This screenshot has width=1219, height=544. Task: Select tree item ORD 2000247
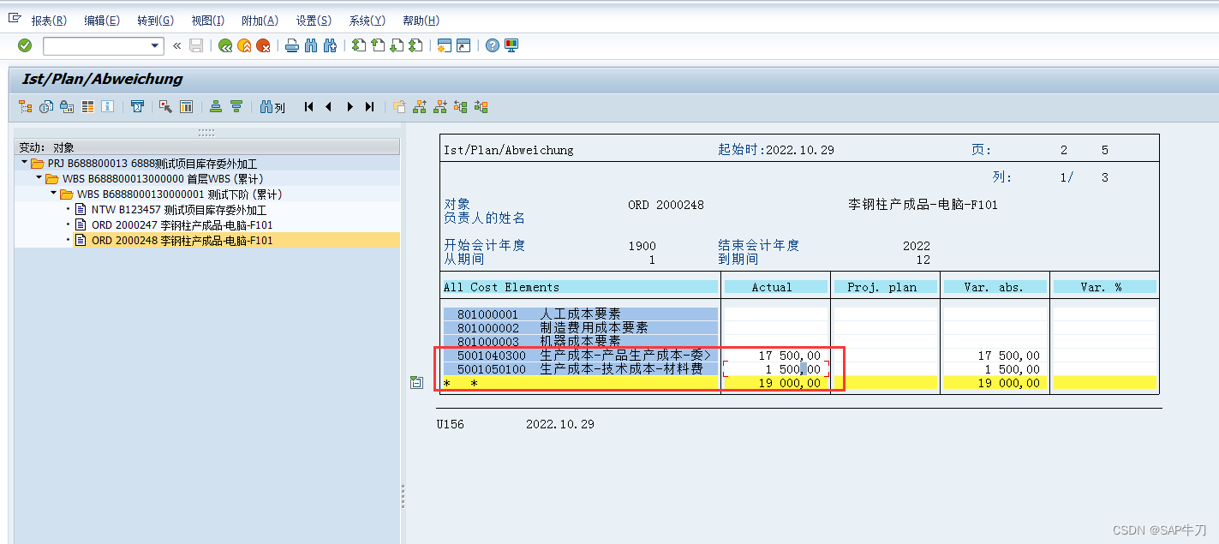(182, 225)
